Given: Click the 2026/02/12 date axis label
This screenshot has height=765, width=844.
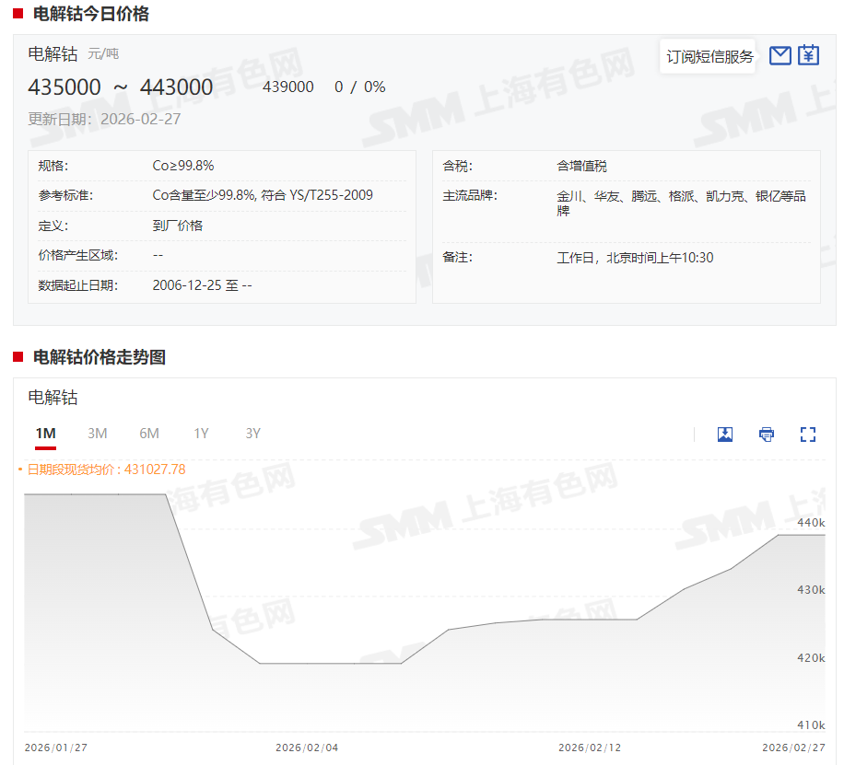Looking at the screenshot, I should pos(590,748).
